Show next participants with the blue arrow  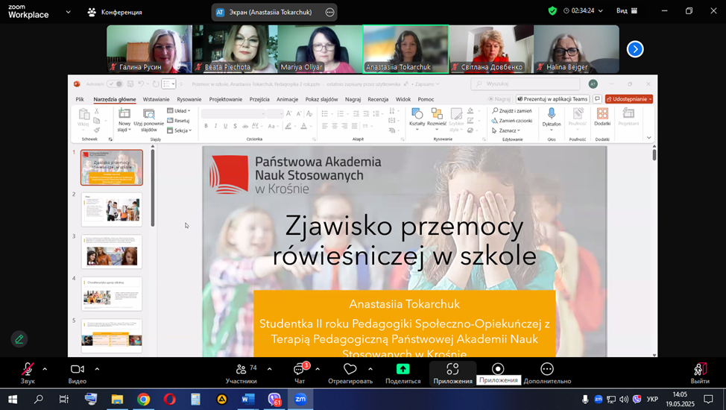click(634, 49)
